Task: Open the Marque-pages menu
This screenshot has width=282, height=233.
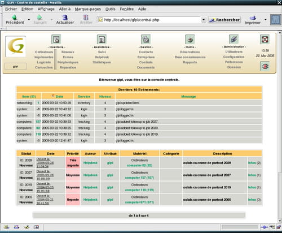Action: click(x=88, y=9)
